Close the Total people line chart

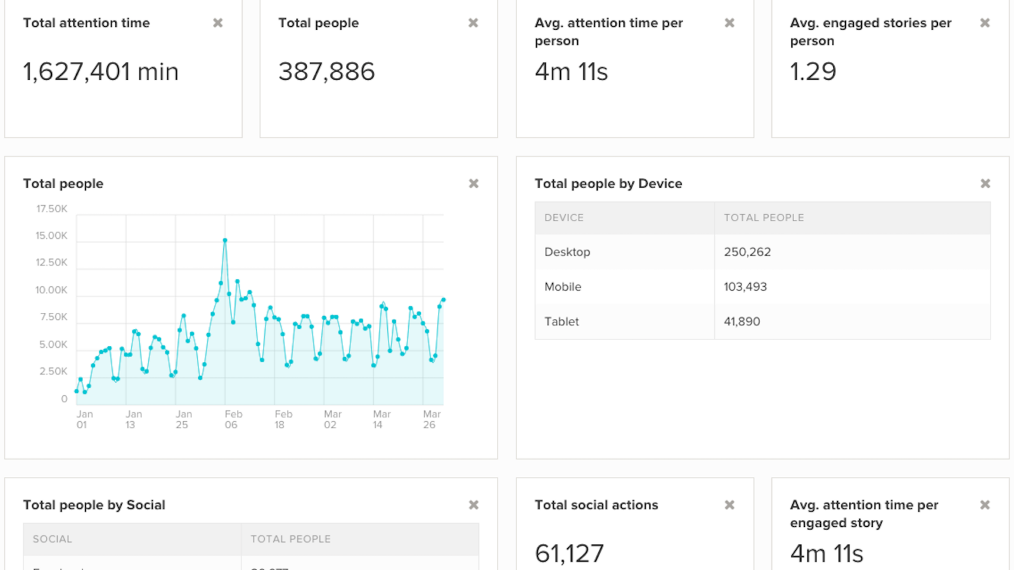pos(473,184)
